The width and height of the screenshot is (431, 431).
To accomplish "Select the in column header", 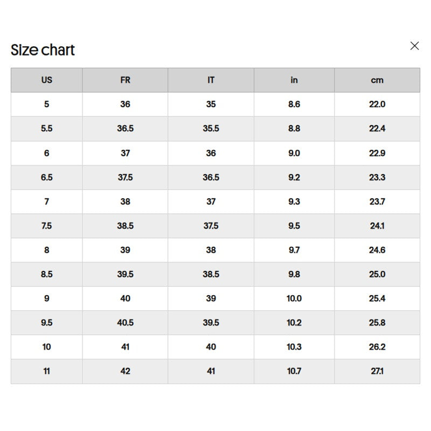I will (294, 80).
